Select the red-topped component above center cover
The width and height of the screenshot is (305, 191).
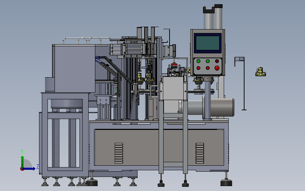click(174, 65)
